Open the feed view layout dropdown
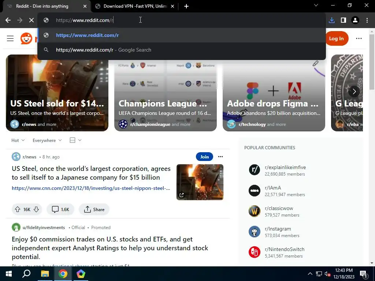The height and width of the screenshot is (281, 375). (75, 140)
